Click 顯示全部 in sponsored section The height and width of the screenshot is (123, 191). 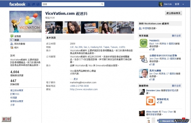[x=176, y=86]
